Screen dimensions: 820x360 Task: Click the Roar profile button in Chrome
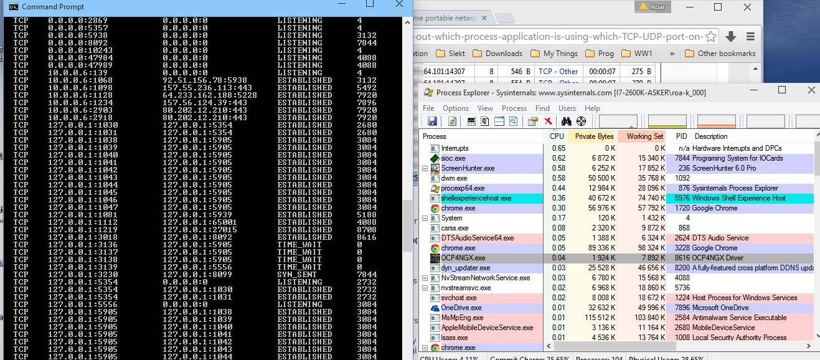coord(652,7)
